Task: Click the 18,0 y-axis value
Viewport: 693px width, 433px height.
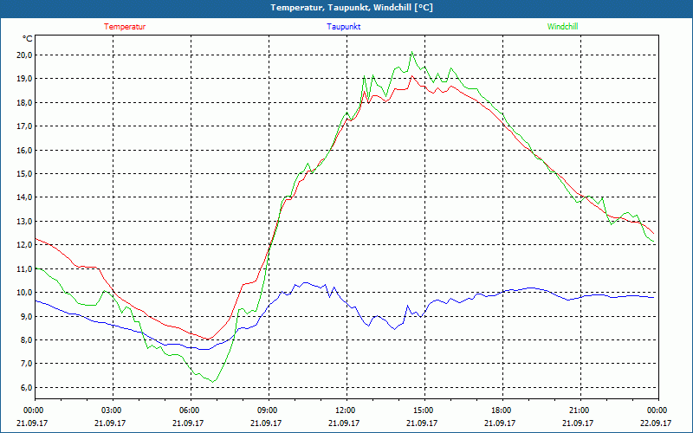Action: 24,102
